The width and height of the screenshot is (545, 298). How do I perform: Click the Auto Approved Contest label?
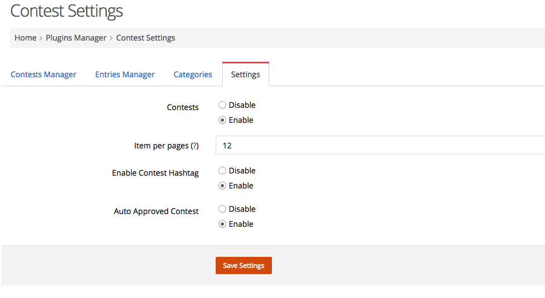coord(156,211)
